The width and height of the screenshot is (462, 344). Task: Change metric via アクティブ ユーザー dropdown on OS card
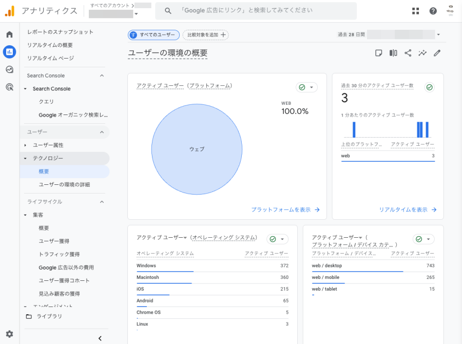point(162,238)
